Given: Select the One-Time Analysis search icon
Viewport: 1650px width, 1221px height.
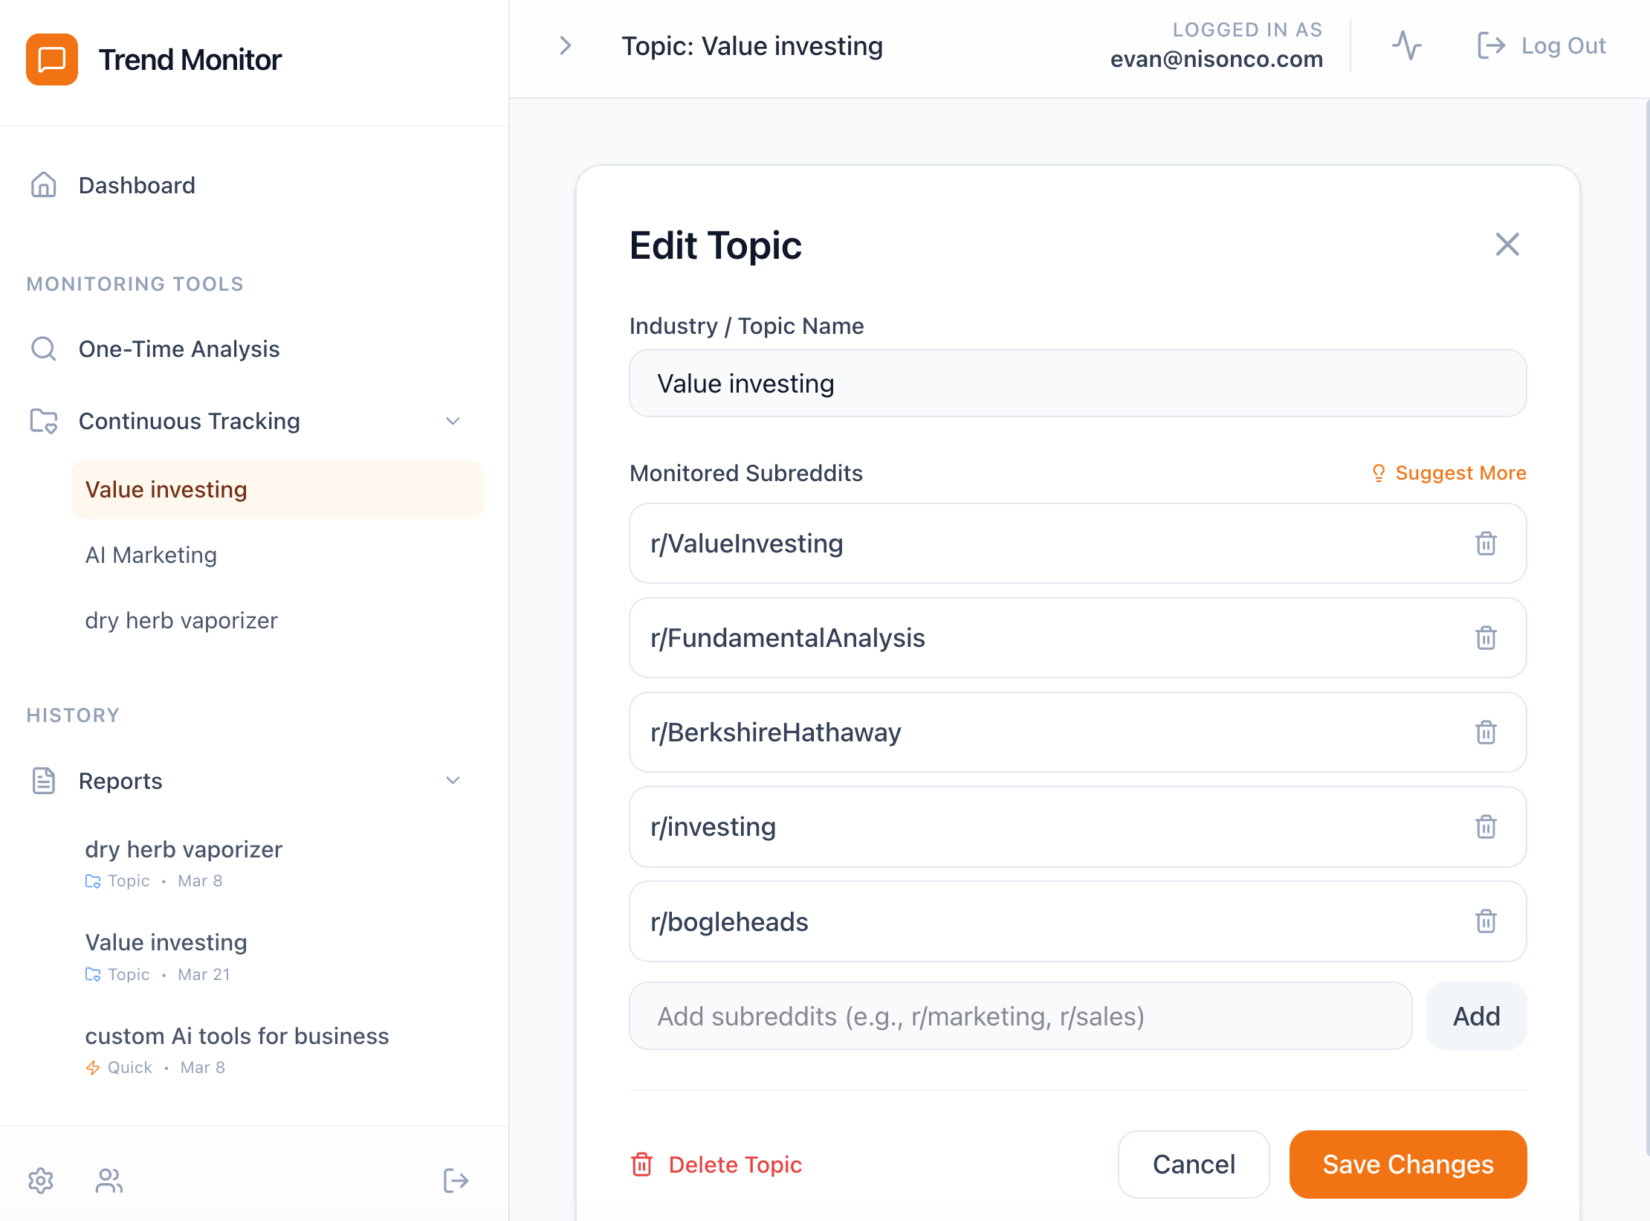Looking at the screenshot, I should [43, 348].
